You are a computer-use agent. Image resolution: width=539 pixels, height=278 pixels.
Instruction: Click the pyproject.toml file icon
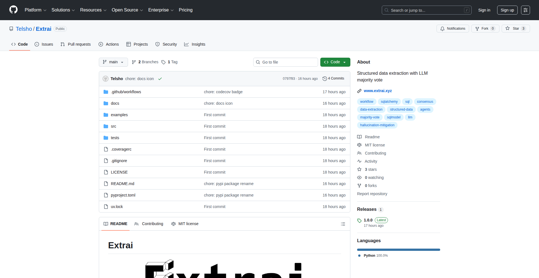point(106,195)
